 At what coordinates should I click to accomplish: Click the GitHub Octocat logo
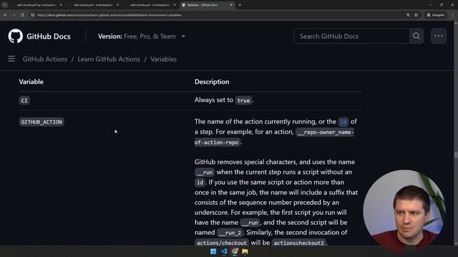click(16, 36)
